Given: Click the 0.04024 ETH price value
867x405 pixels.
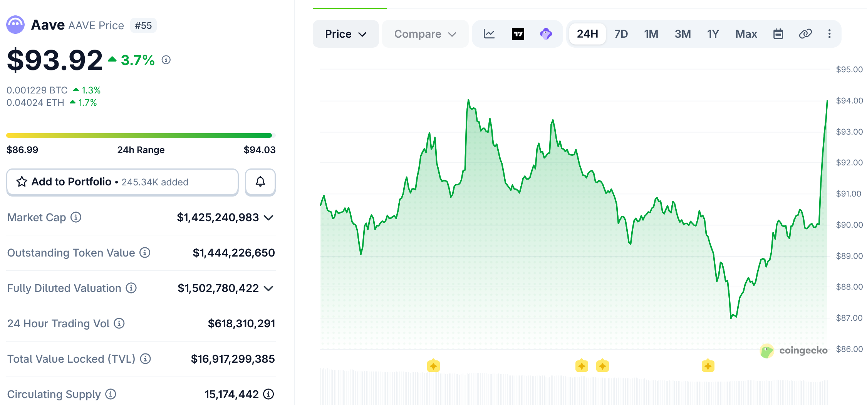Looking at the screenshot, I should tap(35, 103).
